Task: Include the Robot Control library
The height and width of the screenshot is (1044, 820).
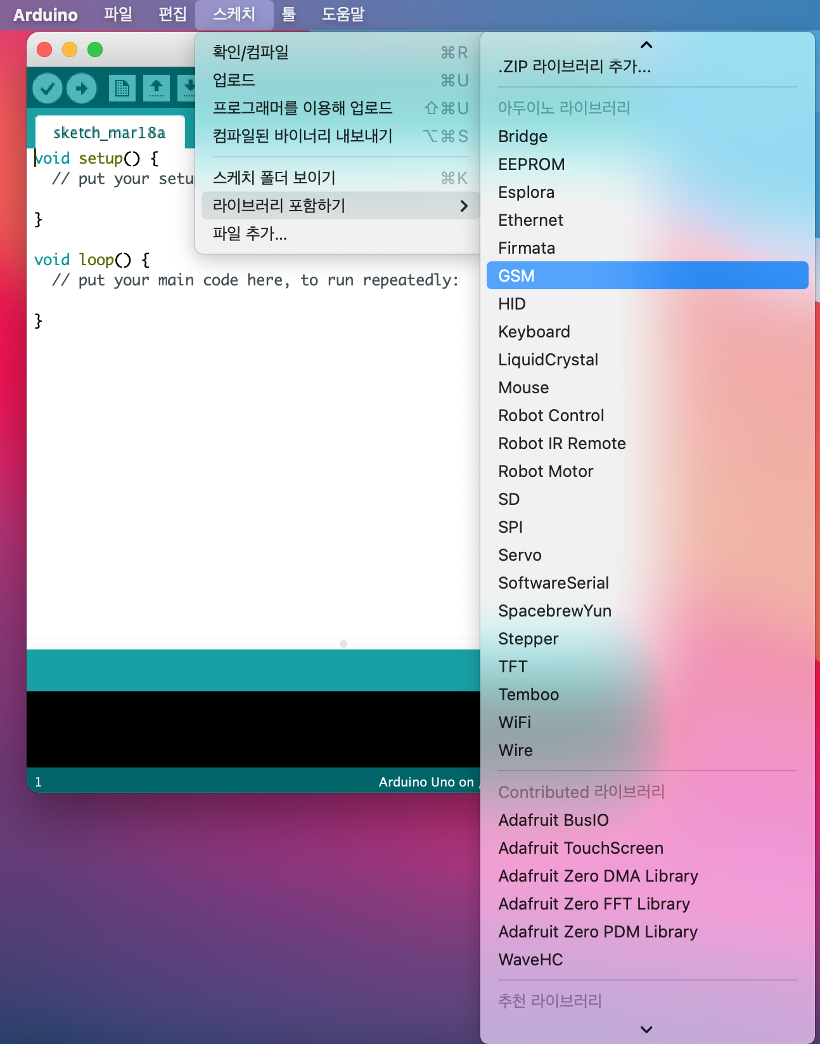Action: (647, 415)
